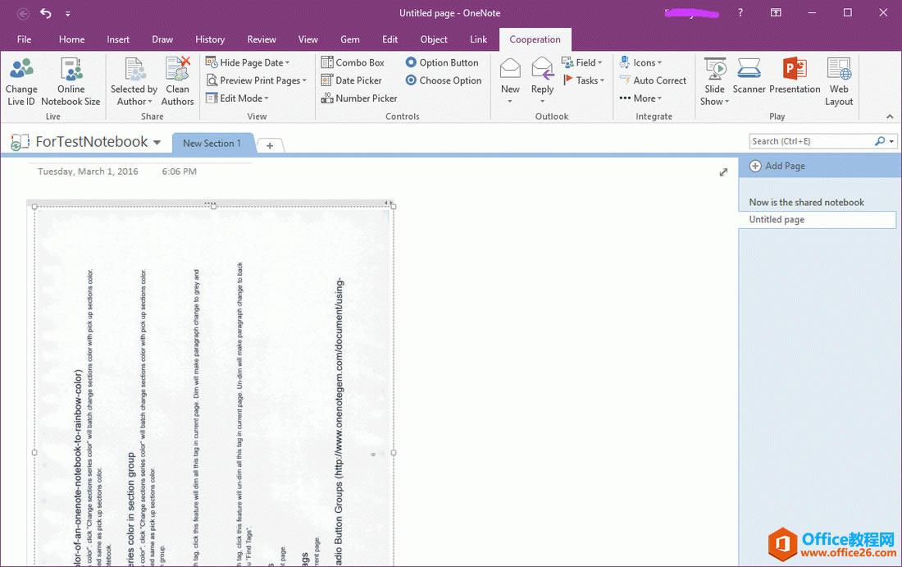
Task: Select the Cooperation tab
Action: (535, 39)
